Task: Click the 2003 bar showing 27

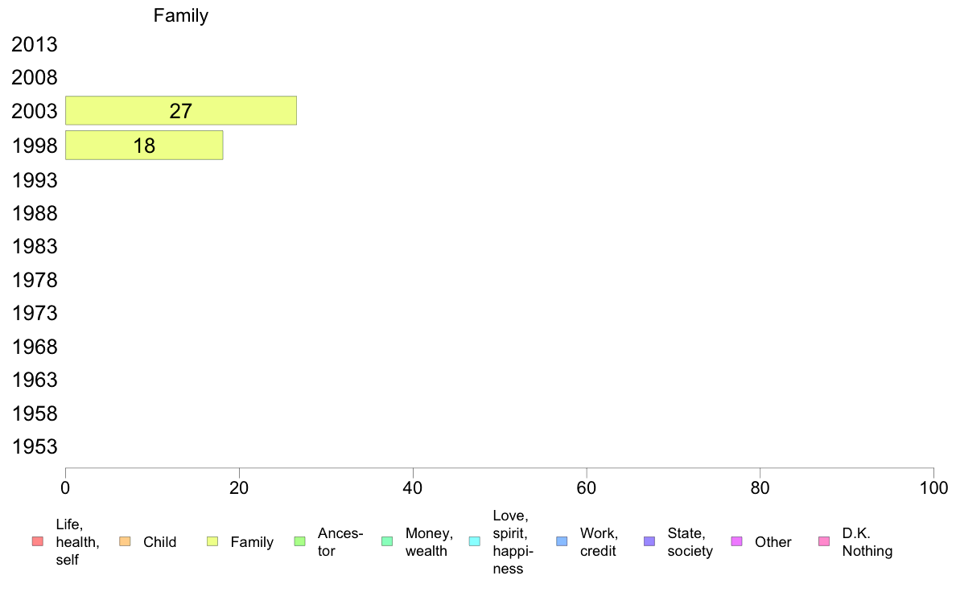Action: tap(181, 110)
